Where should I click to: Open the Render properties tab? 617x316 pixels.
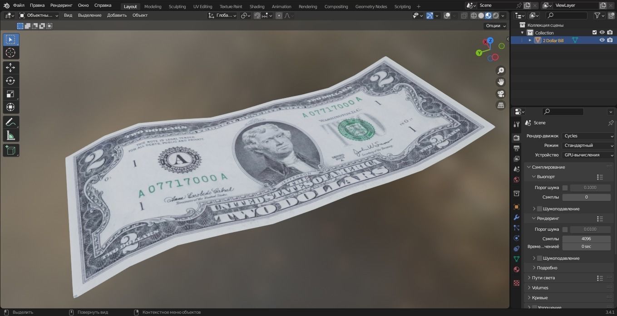516,137
